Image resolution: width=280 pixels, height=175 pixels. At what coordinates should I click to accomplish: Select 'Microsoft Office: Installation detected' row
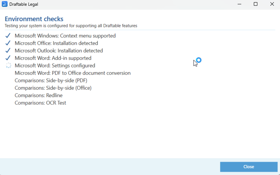point(56,43)
